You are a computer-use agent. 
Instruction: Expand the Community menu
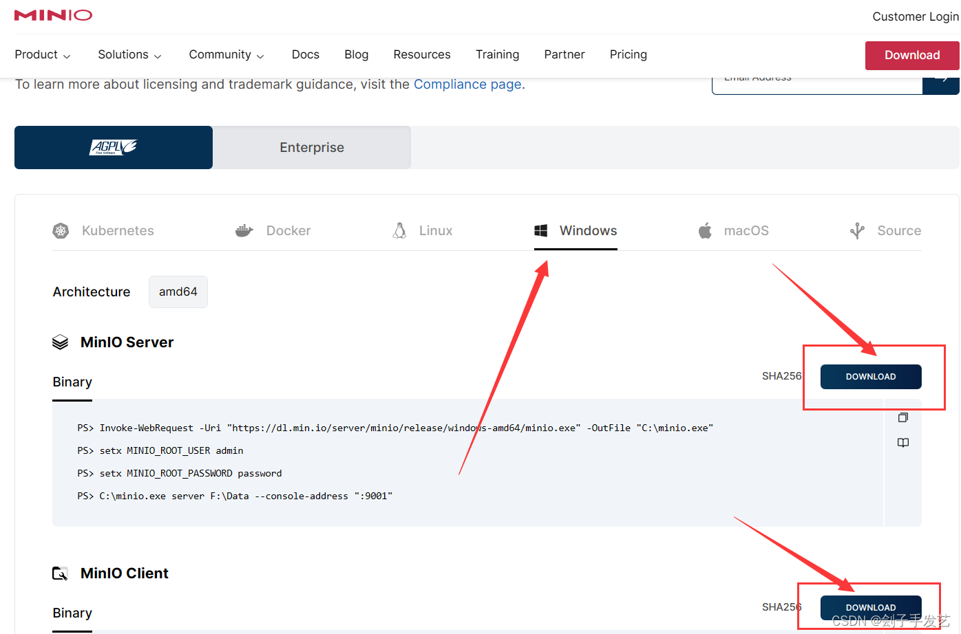point(226,54)
